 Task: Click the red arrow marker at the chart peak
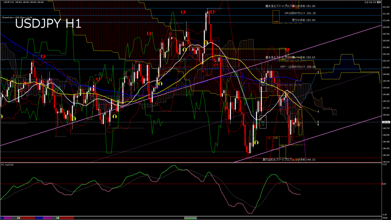pos(212,12)
